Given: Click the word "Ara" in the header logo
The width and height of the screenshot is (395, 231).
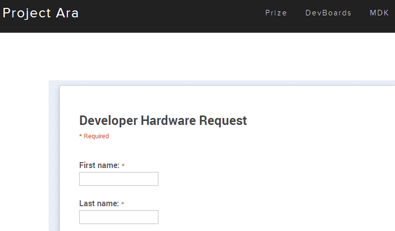Looking at the screenshot, I should [67, 13].
